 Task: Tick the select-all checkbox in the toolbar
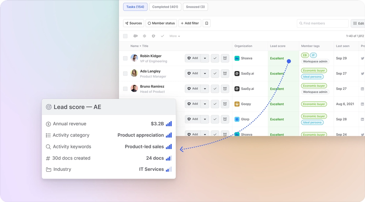pos(125,36)
